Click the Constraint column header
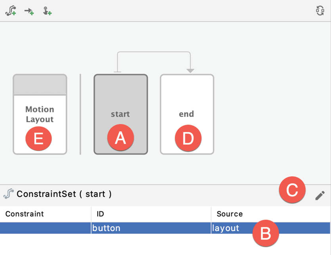331x255 pixels. [x=25, y=214]
